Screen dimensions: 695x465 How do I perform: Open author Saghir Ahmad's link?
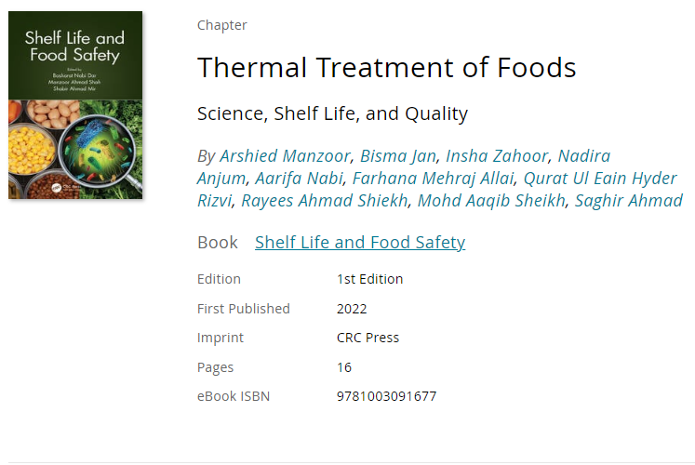pyautogui.click(x=629, y=200)
